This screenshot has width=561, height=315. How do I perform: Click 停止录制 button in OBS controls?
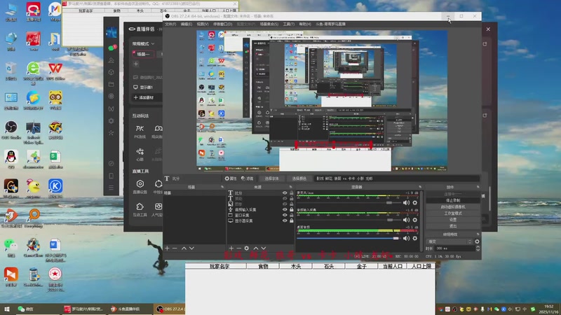[x=453, y=200]
